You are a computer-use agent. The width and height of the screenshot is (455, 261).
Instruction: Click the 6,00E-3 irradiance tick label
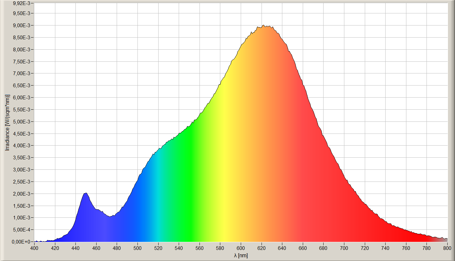tap(22, 98)
